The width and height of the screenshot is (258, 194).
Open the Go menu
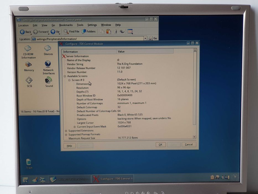53,25
